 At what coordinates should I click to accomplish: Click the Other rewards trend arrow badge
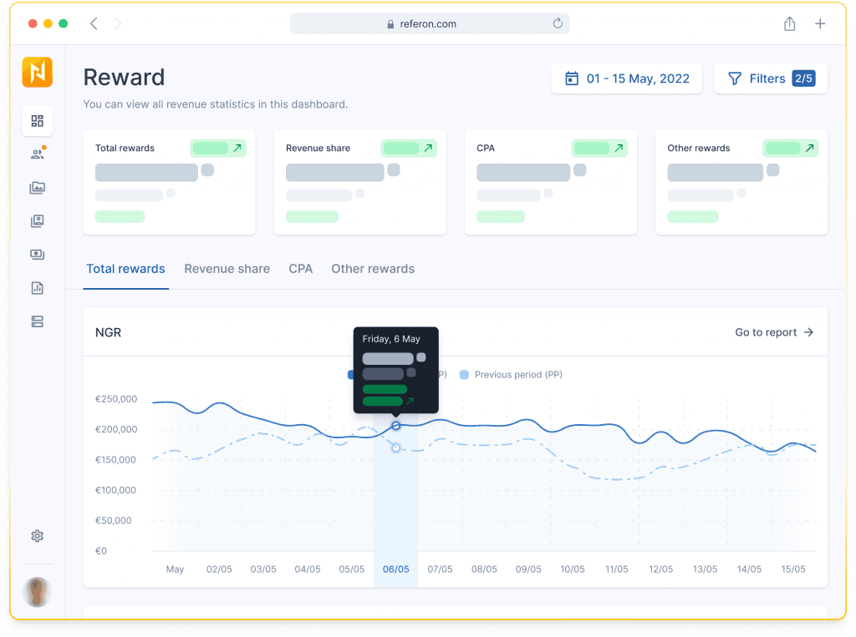pyautogui.click(x=791, y=148)
